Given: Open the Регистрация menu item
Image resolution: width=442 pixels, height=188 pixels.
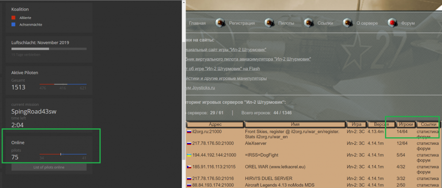Looking at the screenshot, I should (242, 23).
